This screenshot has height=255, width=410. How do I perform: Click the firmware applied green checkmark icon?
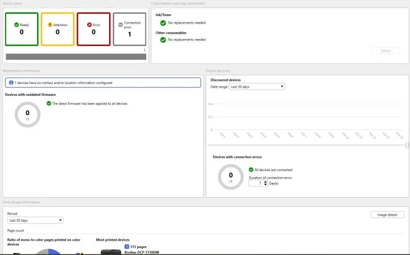coord(49,103)
